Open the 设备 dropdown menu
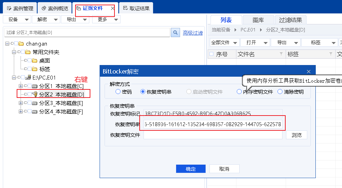342x188 pixels. [x=17, y=19]
